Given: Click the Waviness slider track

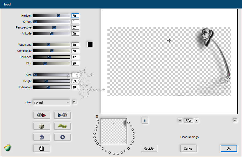Looking at the screenshot, I should [x=52, y=45].
